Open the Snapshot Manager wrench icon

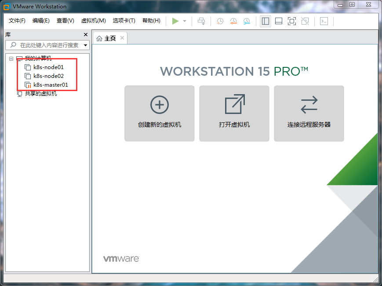coord(247,21)
